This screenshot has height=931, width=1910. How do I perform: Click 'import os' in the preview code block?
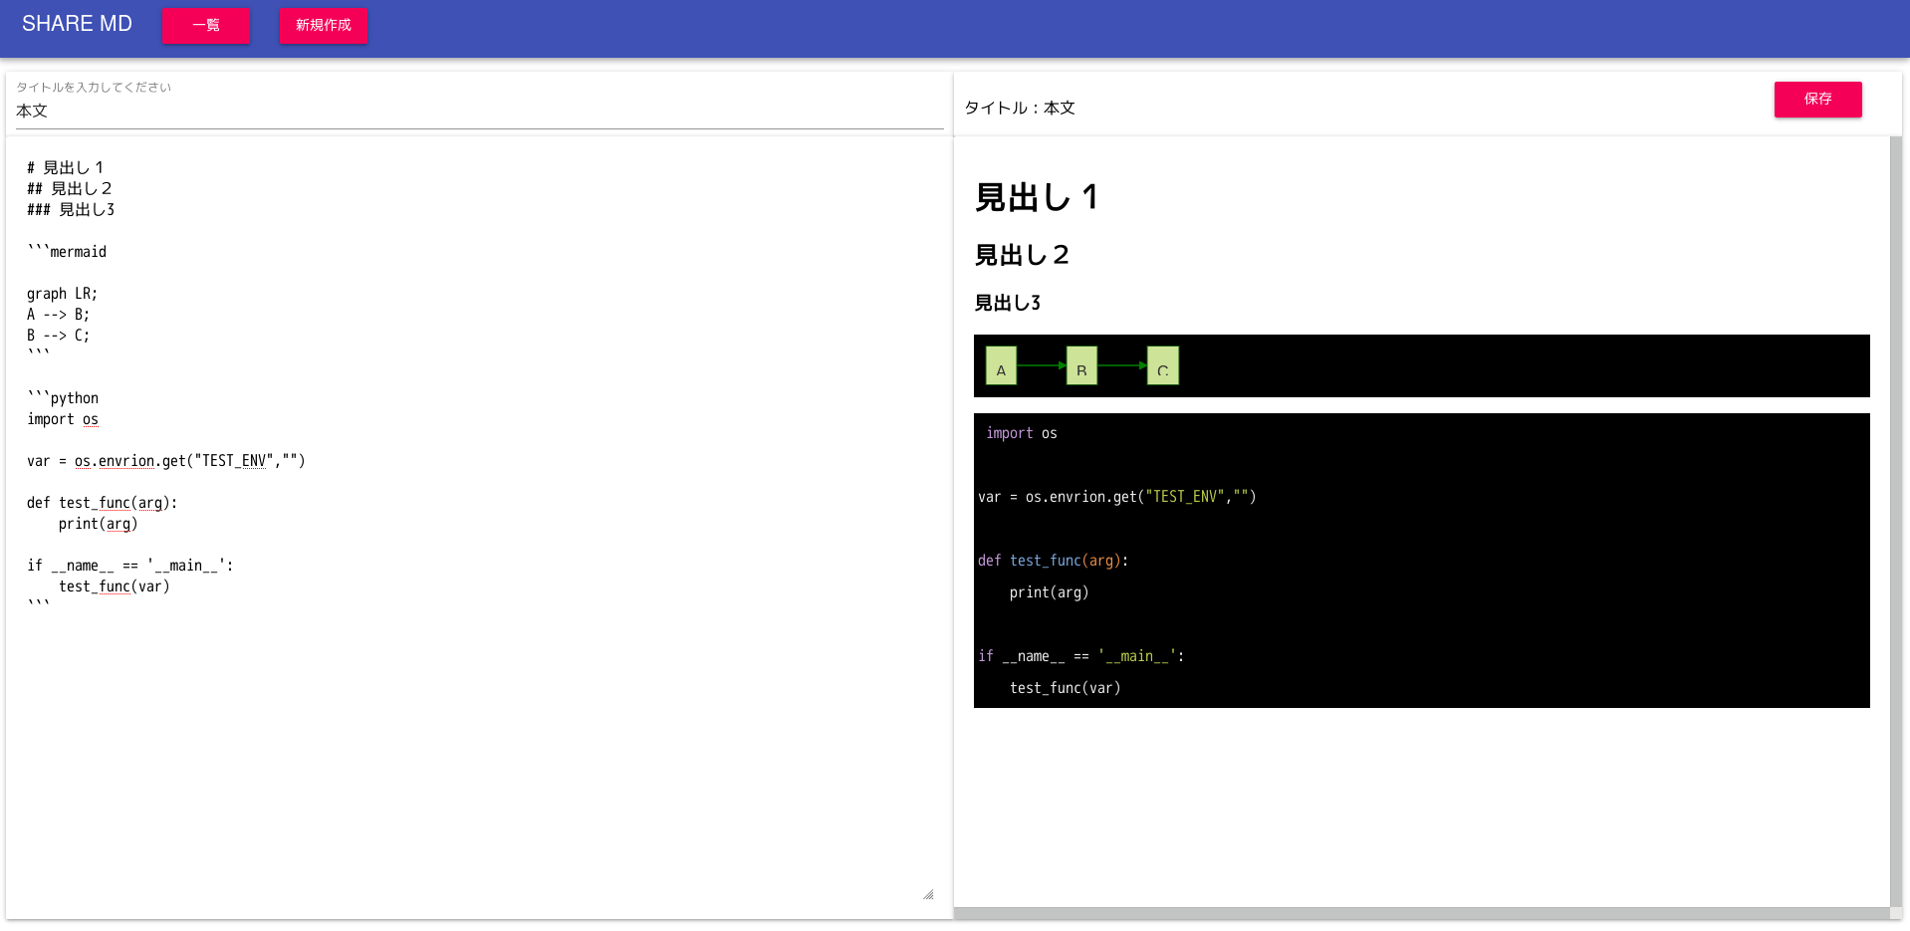1022,433
